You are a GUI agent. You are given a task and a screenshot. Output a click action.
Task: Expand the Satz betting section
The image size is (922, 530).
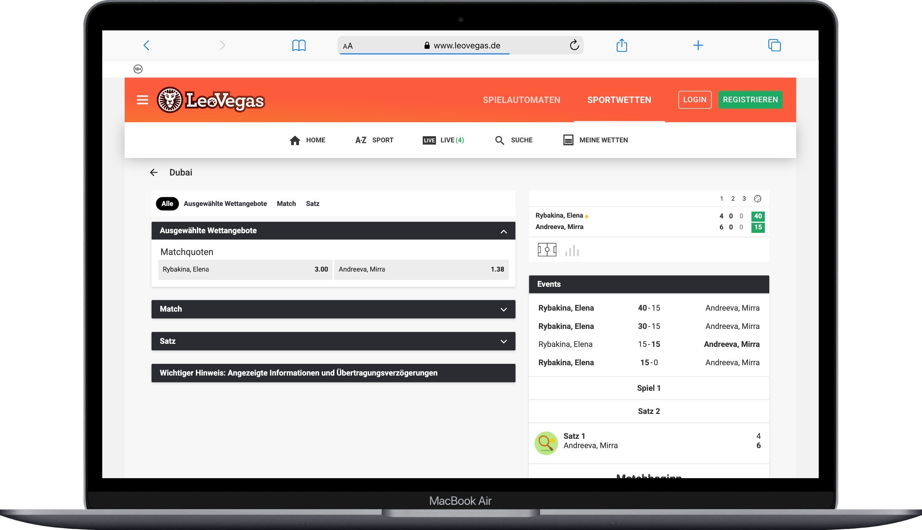pyautogui.click(x=503, y=341)
